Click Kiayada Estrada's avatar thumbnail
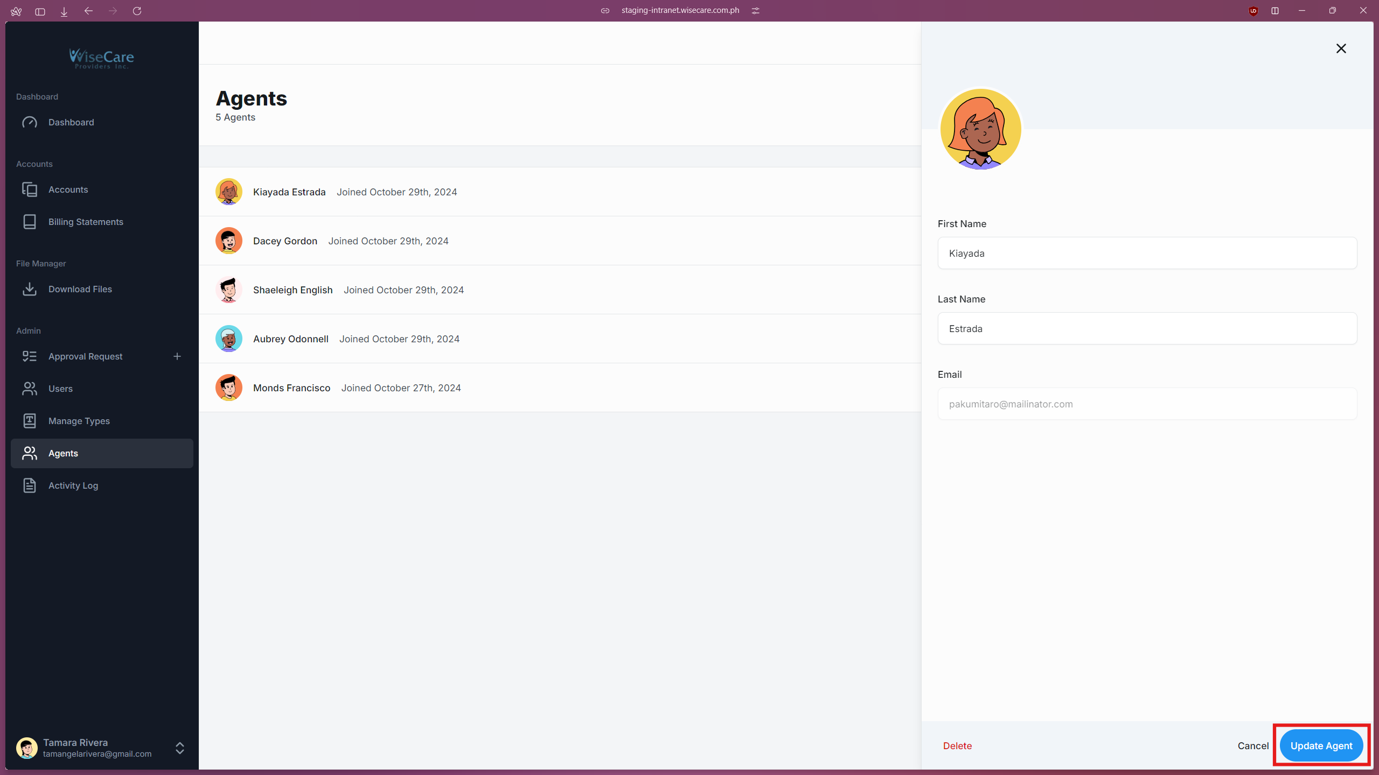 [229, 192]
